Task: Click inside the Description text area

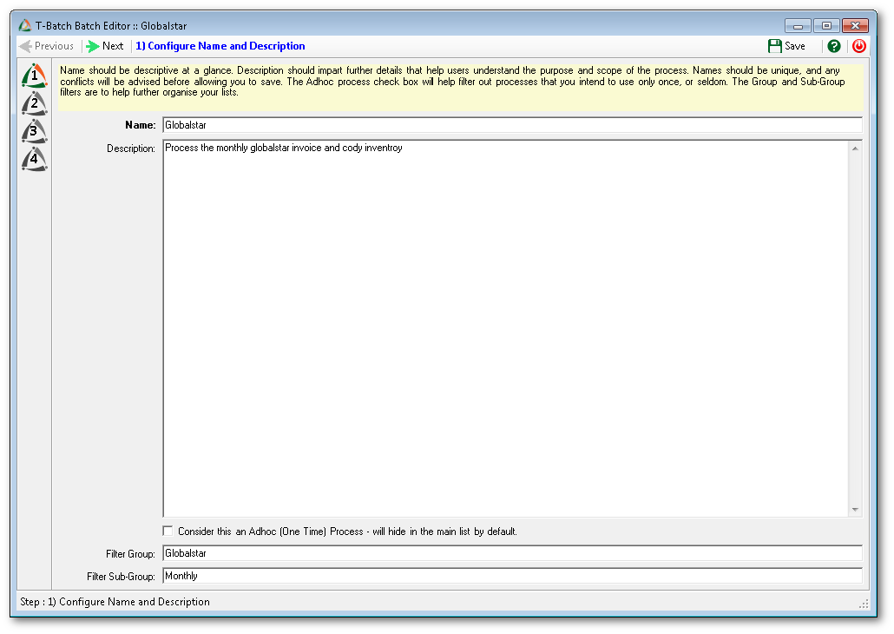Action: click(505, 328)
